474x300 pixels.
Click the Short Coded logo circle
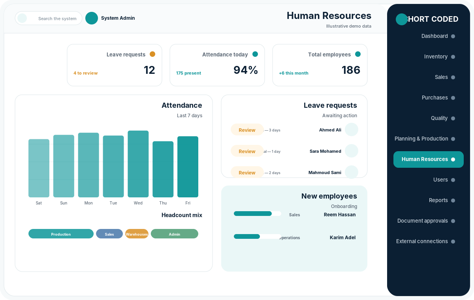point(402,19)
